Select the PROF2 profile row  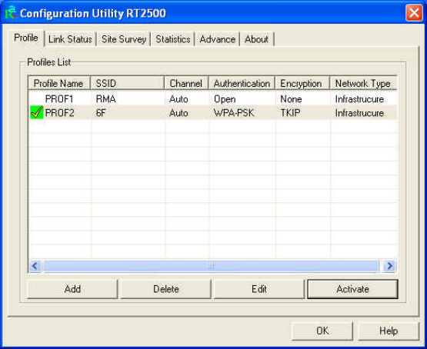click(x=212, y=112)
